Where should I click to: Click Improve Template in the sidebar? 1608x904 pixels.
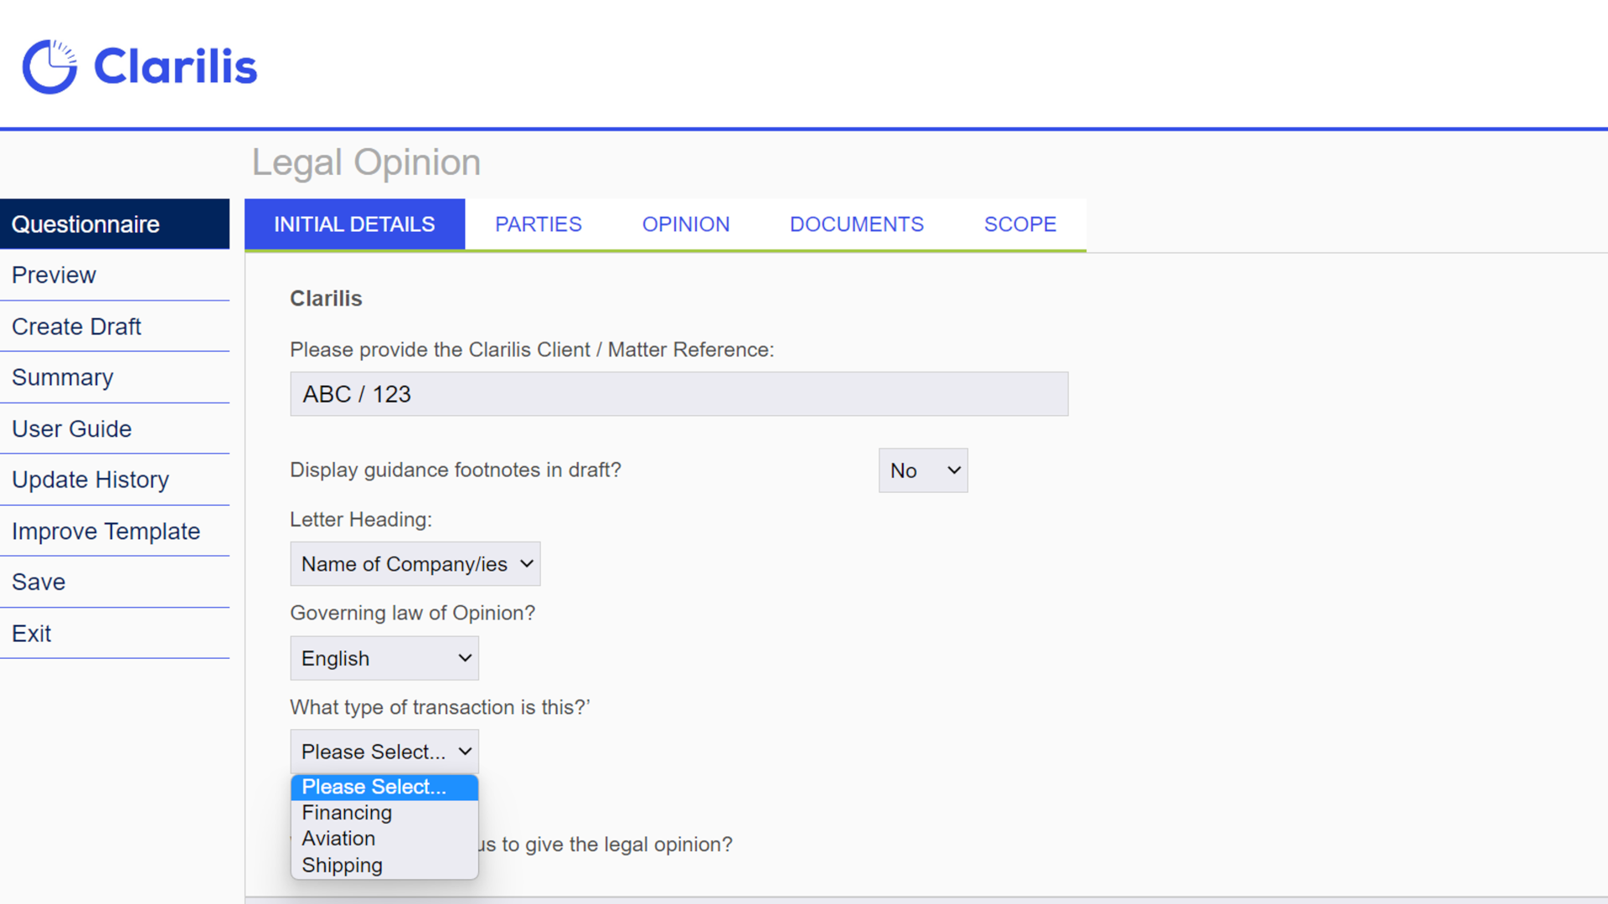pyautogui.click(x=115, y=531)
